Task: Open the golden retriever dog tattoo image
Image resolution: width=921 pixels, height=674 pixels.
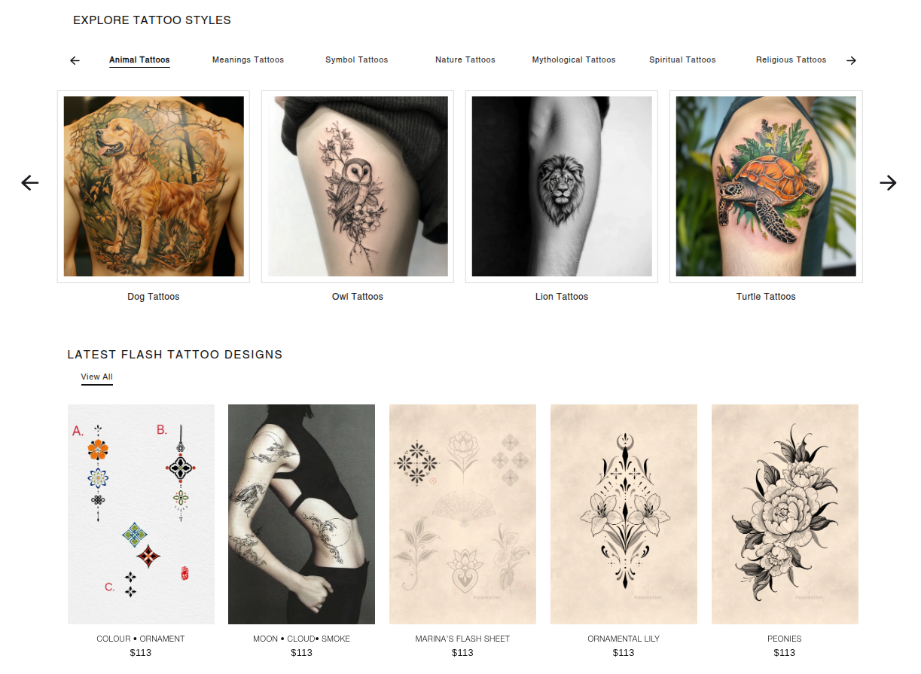Action: click(x=154, y=187)
